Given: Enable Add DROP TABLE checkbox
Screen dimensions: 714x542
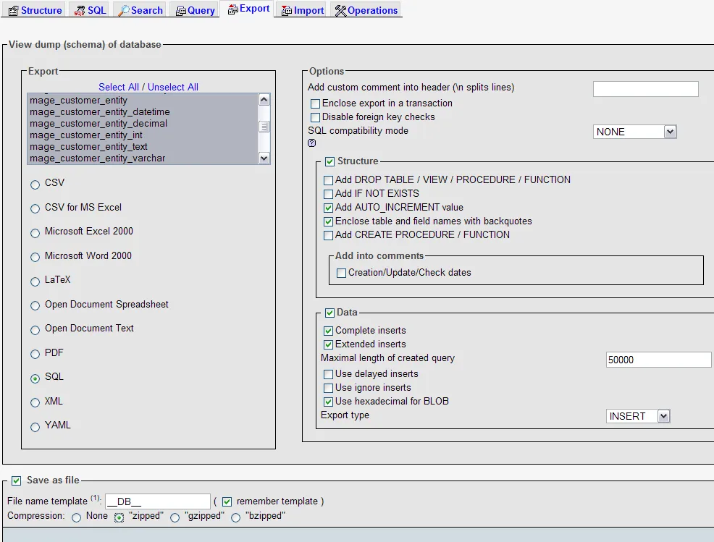Looking at the screenshot, I should pyautogui.click(x=329, y=180).
